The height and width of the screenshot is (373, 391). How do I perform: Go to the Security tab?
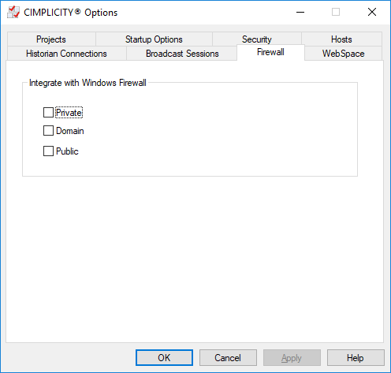coord(257,39)
